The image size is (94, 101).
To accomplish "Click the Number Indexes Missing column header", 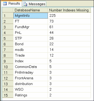I will pyautogui.click(x=69, y=10).
